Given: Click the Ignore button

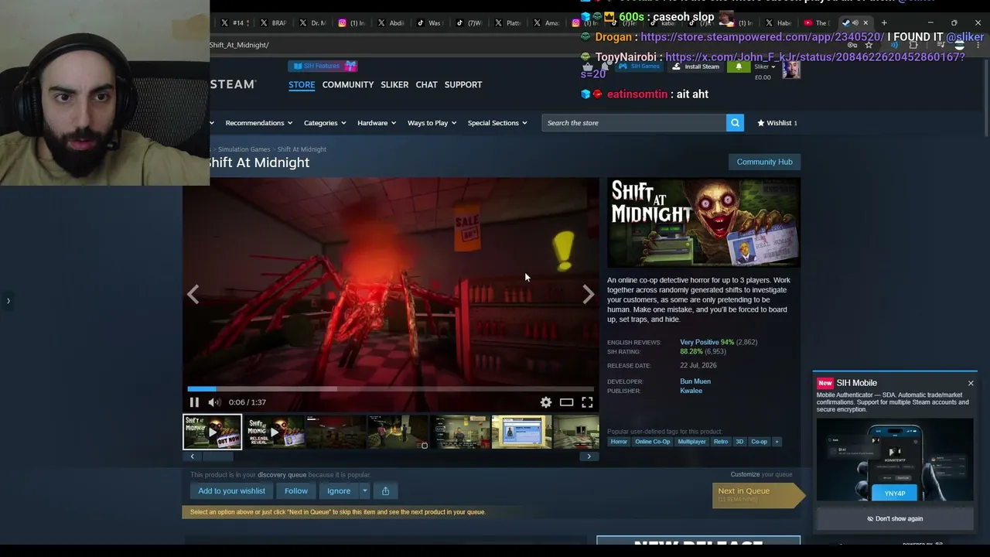Looking at the screenshot, I should pos(339,490).
